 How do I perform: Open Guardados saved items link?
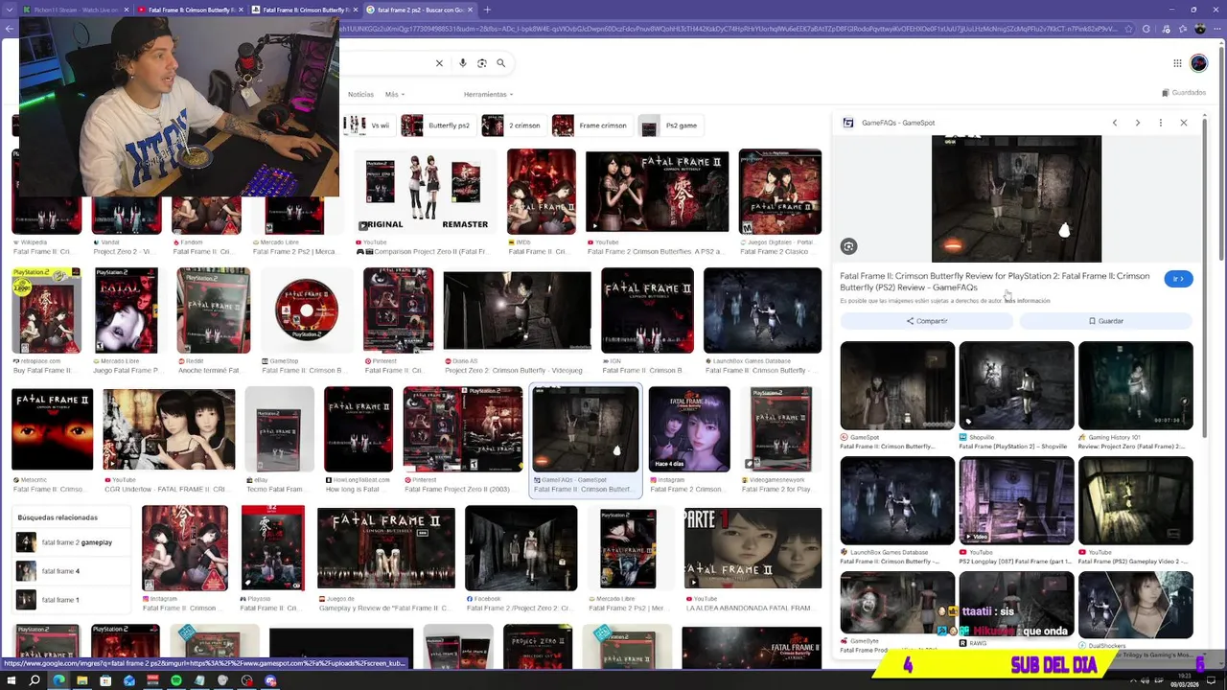[x=1184, y=93]
